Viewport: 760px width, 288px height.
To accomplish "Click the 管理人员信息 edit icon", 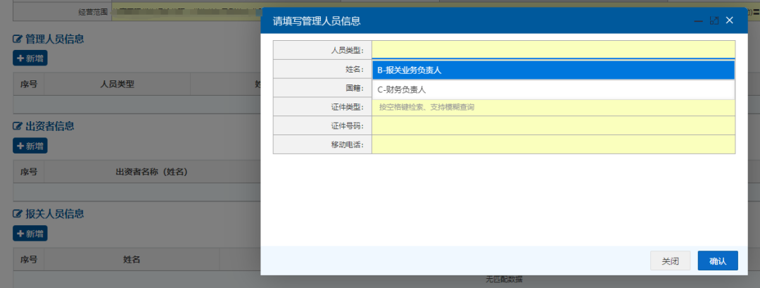I will (18, 39).
